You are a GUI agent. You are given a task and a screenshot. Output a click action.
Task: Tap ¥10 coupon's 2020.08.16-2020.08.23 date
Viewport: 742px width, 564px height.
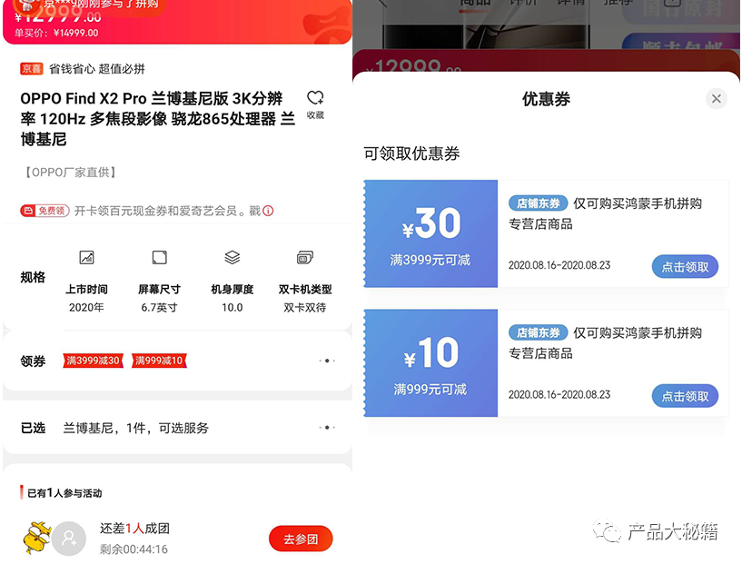point(559,394)
